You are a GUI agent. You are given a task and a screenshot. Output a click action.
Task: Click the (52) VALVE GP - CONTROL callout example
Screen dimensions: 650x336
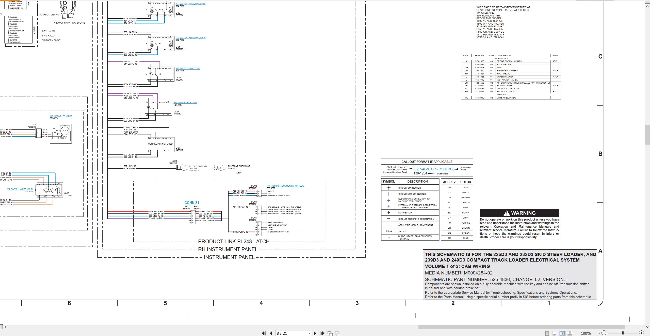coord(434,169)
